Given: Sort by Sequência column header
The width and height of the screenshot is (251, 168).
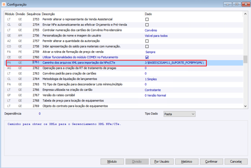Looking at the screenshot, I should 34,14.
